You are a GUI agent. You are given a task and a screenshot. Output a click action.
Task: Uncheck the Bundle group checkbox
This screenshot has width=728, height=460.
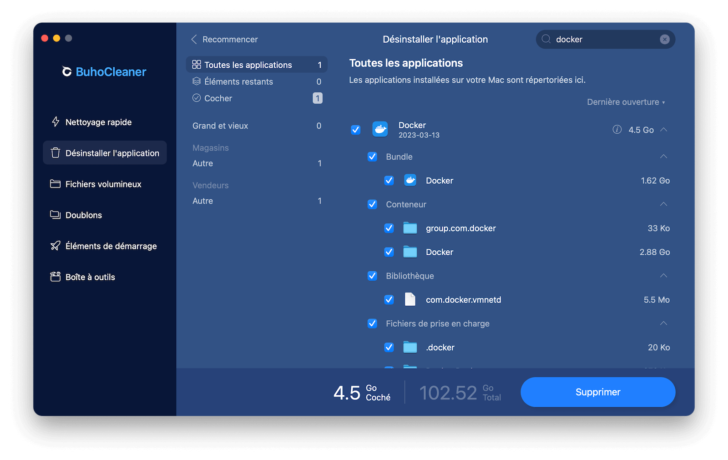(372, 157)
